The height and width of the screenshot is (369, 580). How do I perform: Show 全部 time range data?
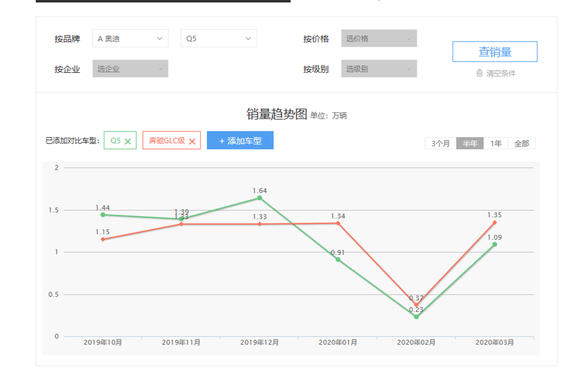tap(521, 143)
